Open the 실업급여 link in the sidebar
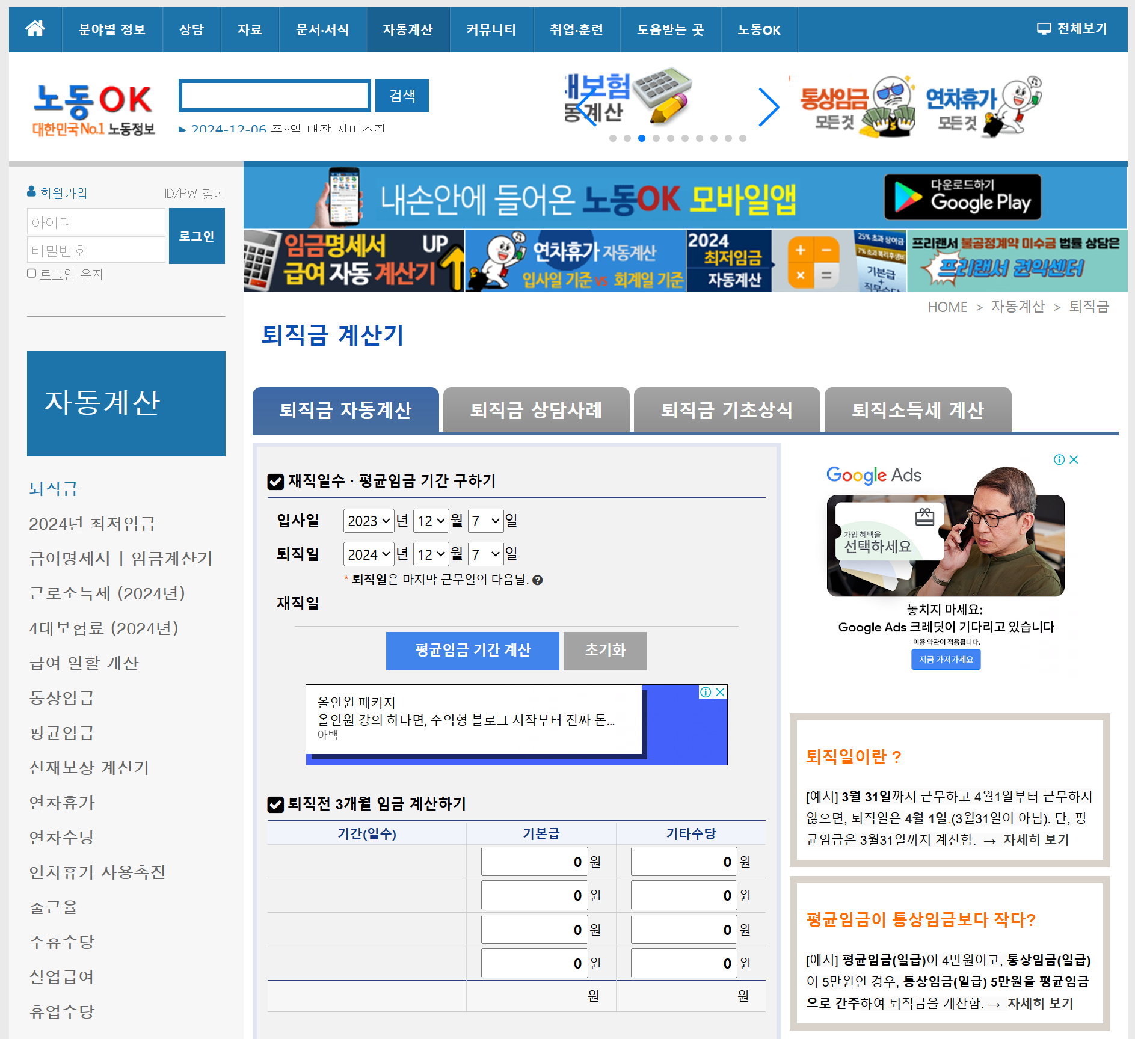This screenshot has height=1039, width=1135. point(61,976)
